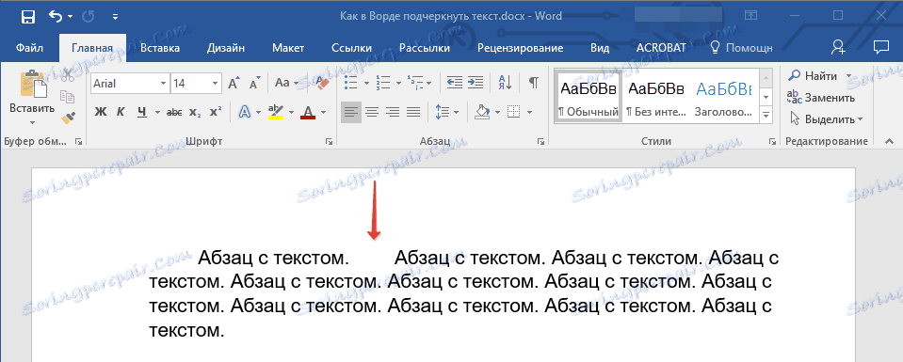Select the Без интервала style

point(656,96)
